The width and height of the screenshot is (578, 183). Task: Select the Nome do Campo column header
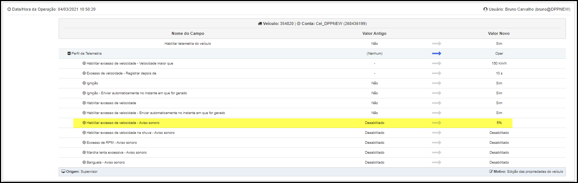click(188, 33)
